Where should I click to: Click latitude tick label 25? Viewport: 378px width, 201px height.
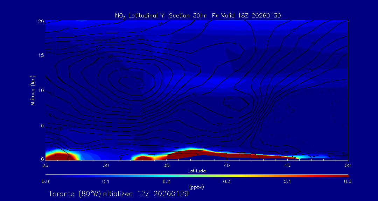(x=45, y=165)
